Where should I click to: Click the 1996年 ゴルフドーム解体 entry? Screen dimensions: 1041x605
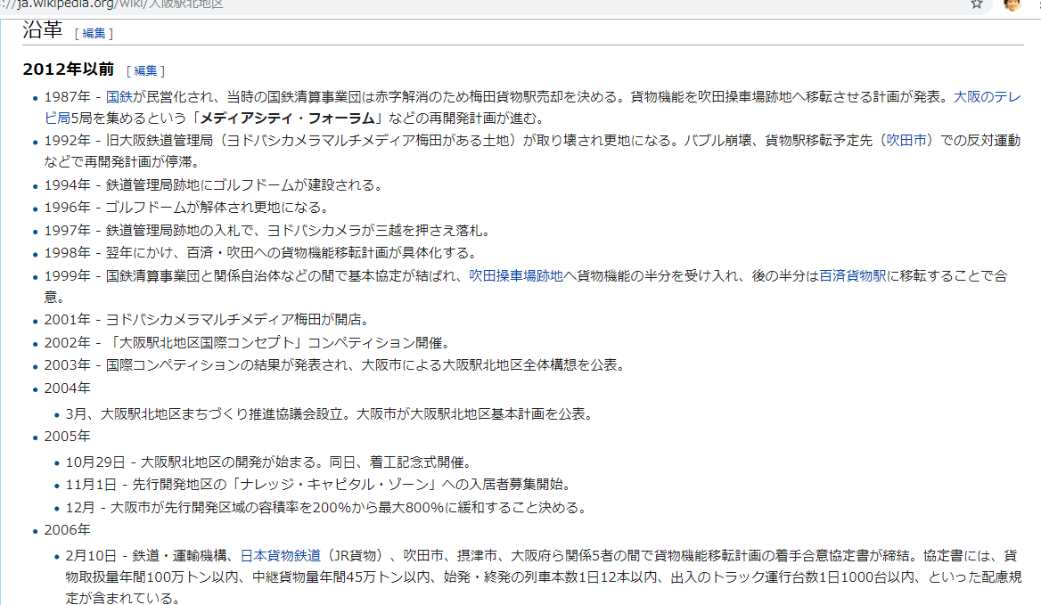[186, 208]
